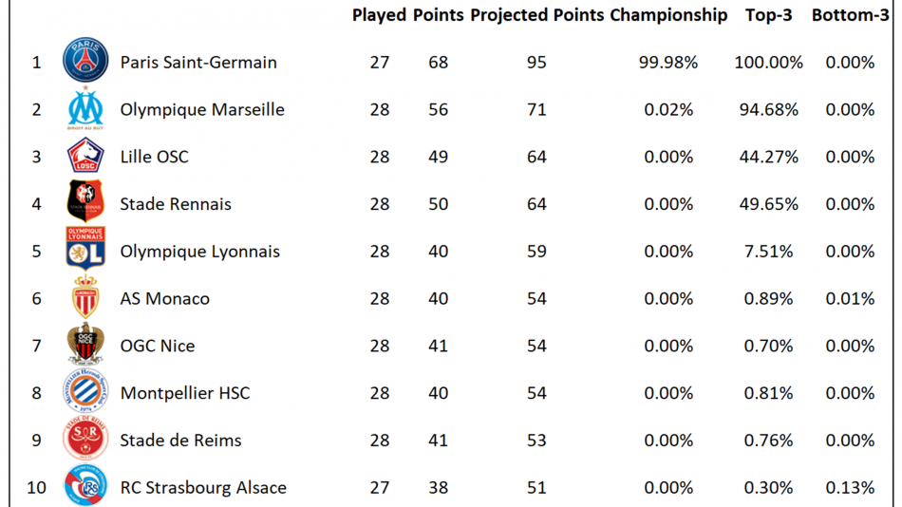Click the Olympique Marseille logo
Image resolution: width=902 pixels, height=507 pixels.
(x=85, y=107)
